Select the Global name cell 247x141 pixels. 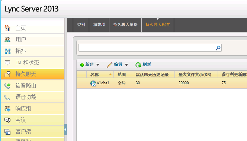tap(103, 83)
